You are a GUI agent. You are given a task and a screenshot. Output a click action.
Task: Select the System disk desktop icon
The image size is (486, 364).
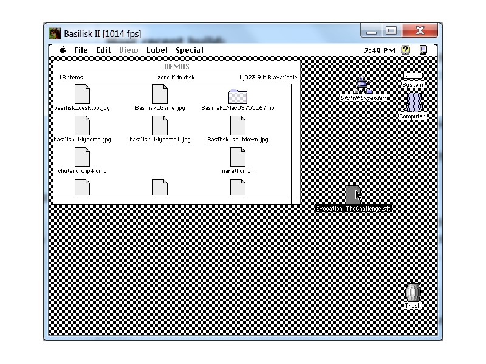[x=413, y=76]
